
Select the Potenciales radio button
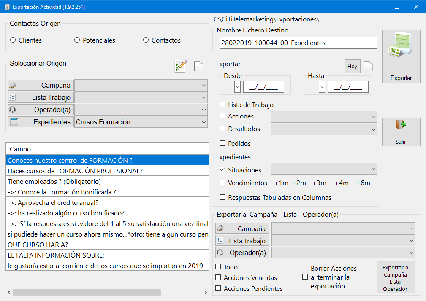pyautogui.click(x=77, y=40)
